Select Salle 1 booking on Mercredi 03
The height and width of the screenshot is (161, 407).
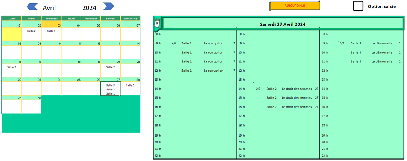(x=51, y=31)
